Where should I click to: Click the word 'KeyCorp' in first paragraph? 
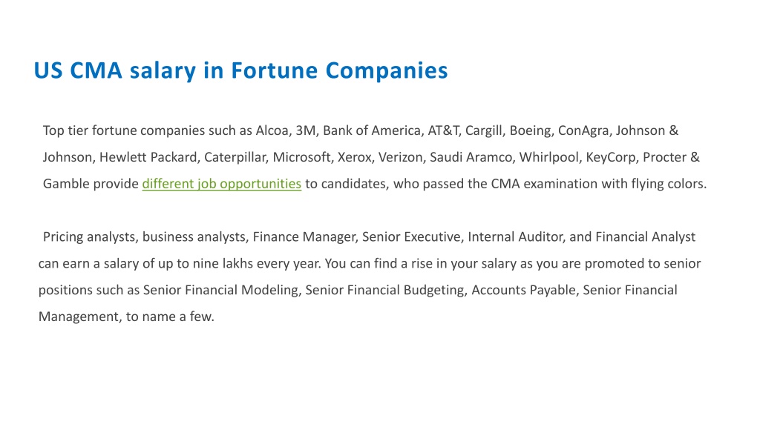611,157
